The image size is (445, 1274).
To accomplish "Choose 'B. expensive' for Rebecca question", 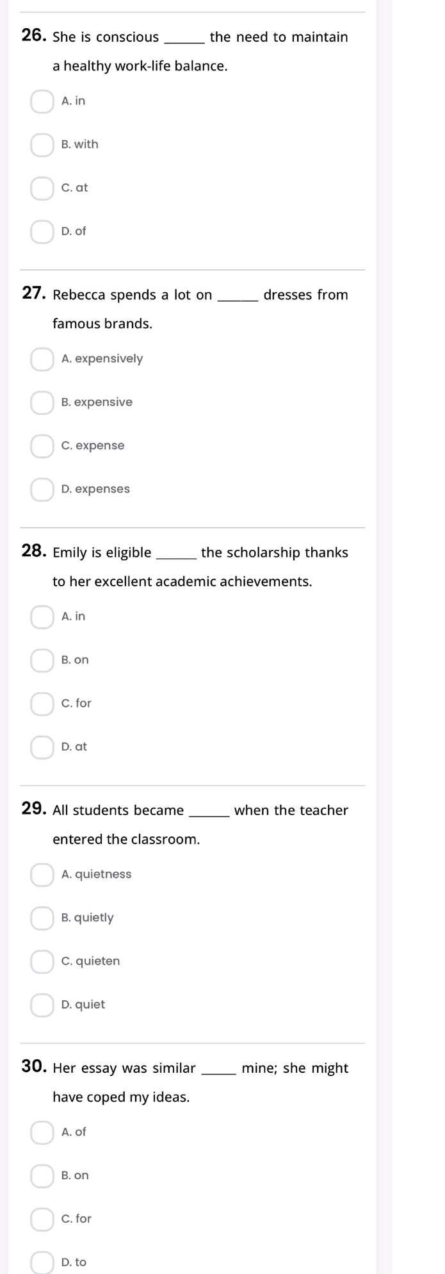I will pyautogui.click(x=42, y=402).
